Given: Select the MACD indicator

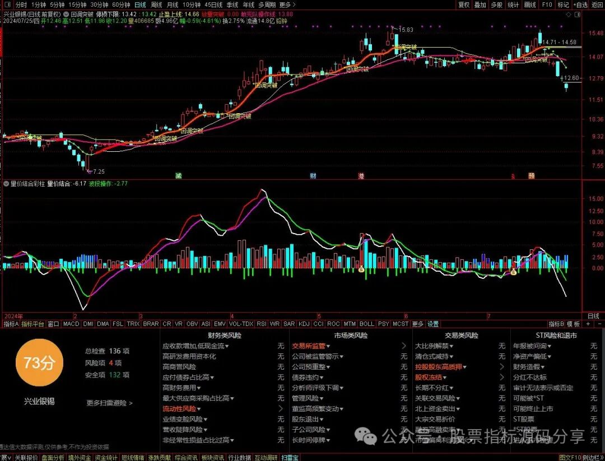Looking at the screenshot, I should click(x=71, y=324).
